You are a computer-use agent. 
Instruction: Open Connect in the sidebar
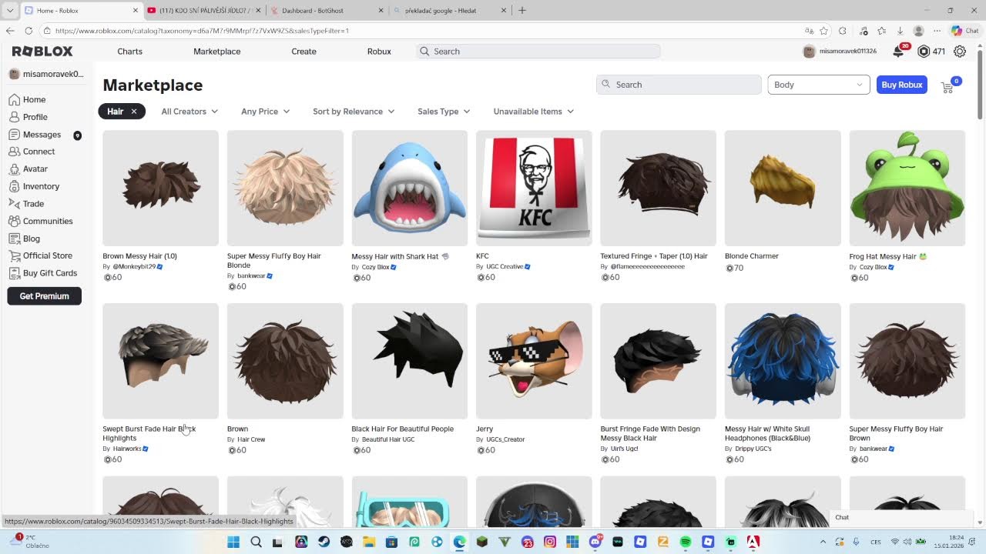(x=32, y=152)
